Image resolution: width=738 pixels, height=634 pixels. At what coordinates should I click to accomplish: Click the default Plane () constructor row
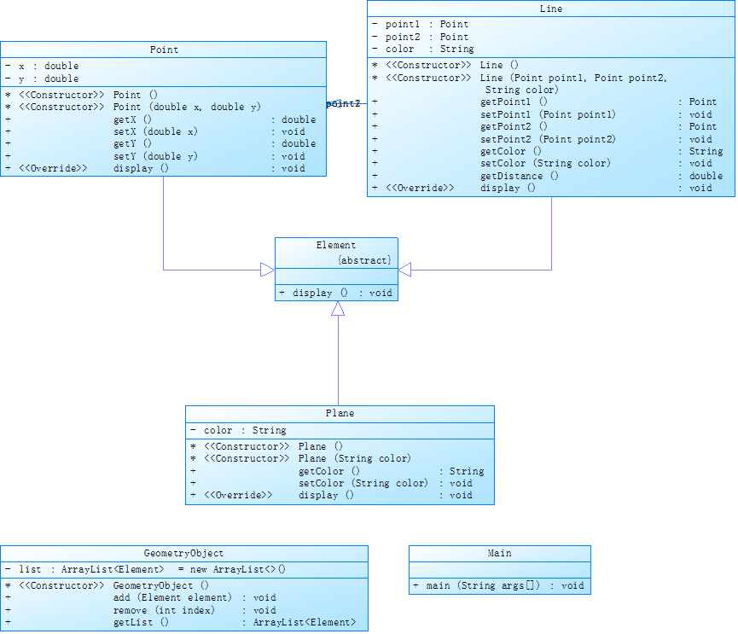pos(266,446)
